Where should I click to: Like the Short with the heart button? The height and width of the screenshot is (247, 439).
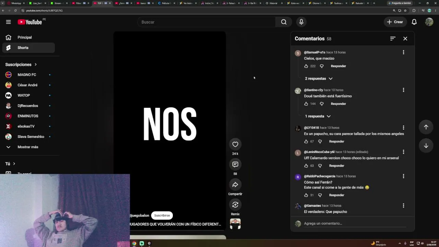tap(235, 144)
